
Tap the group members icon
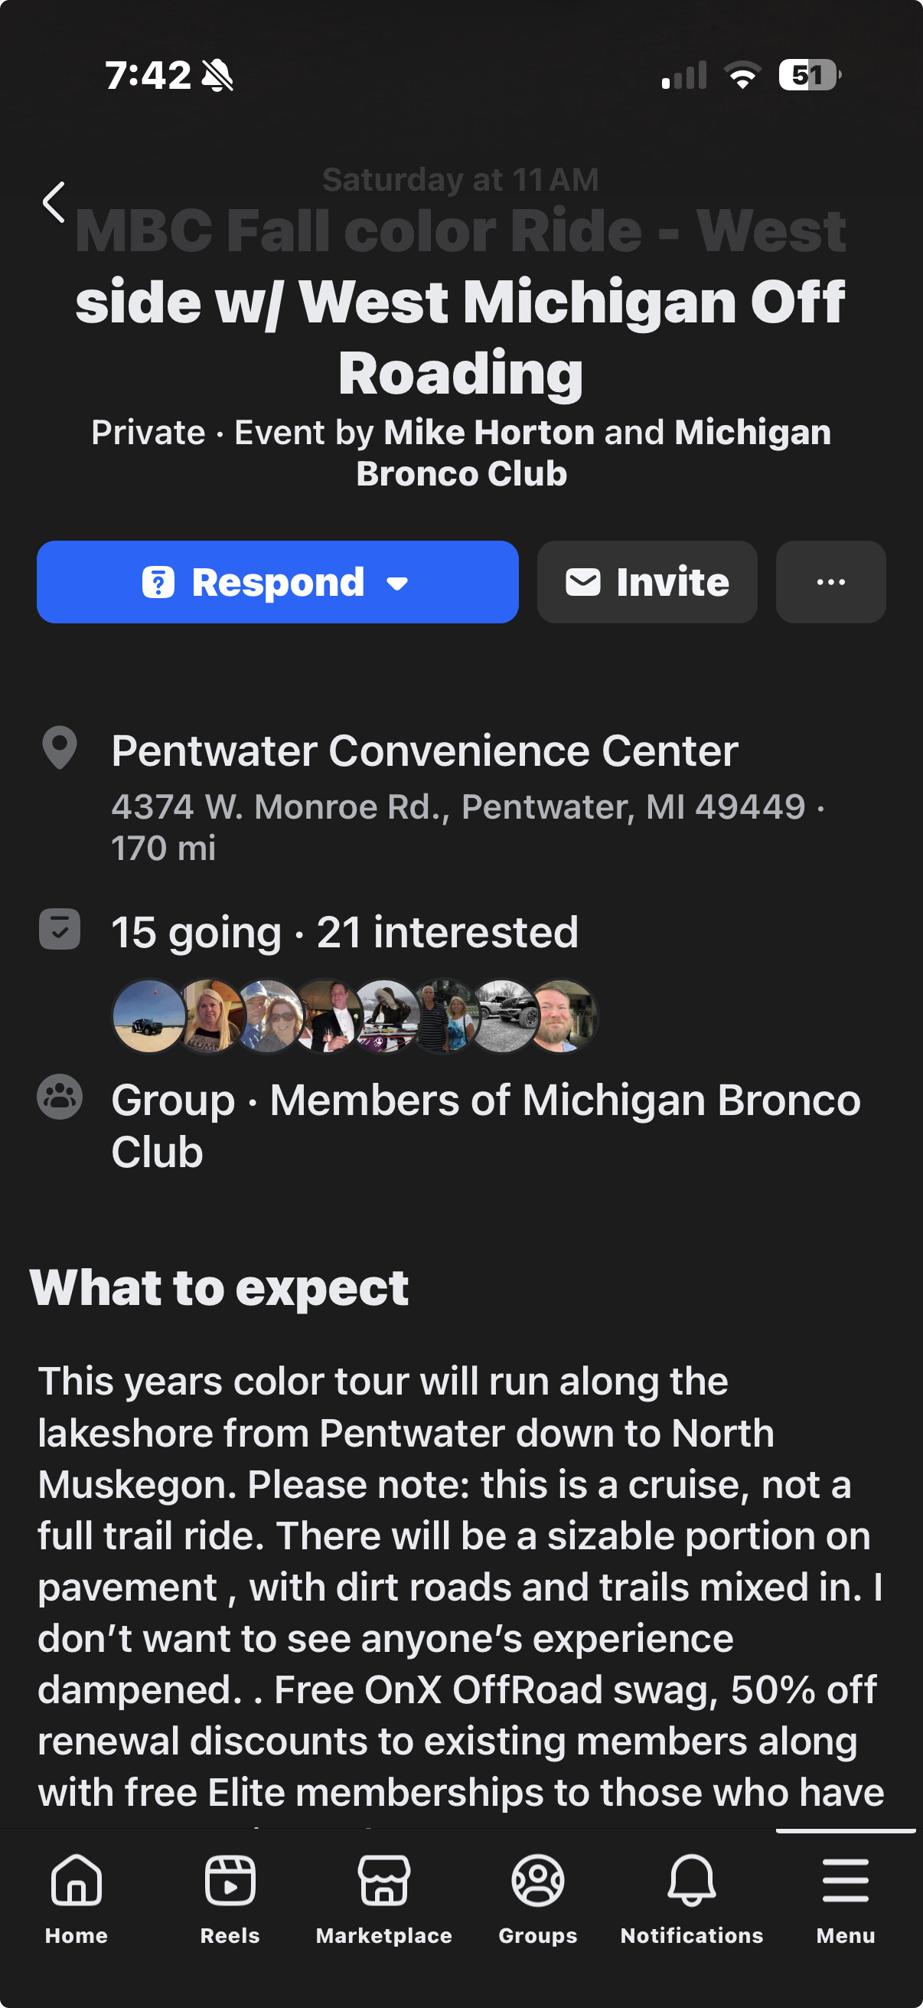(60, 1097)
